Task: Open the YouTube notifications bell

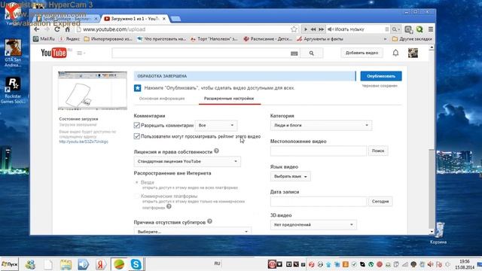Action: (395, 53)
